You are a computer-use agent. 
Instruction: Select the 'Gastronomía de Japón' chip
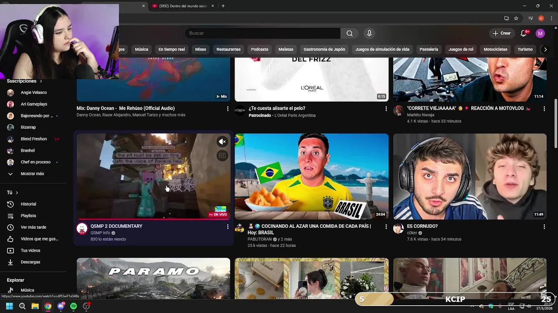click(x=324, y=50)
